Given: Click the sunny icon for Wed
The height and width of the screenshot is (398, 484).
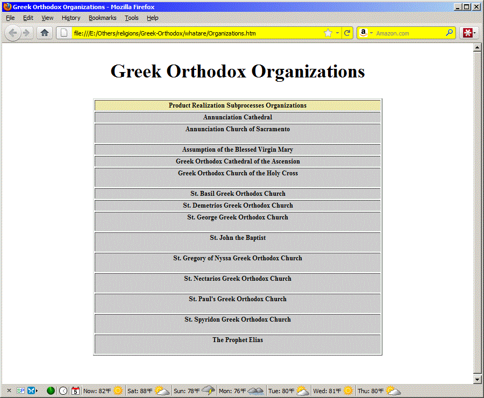Looking at the screenshot, I should click(348, 390).
